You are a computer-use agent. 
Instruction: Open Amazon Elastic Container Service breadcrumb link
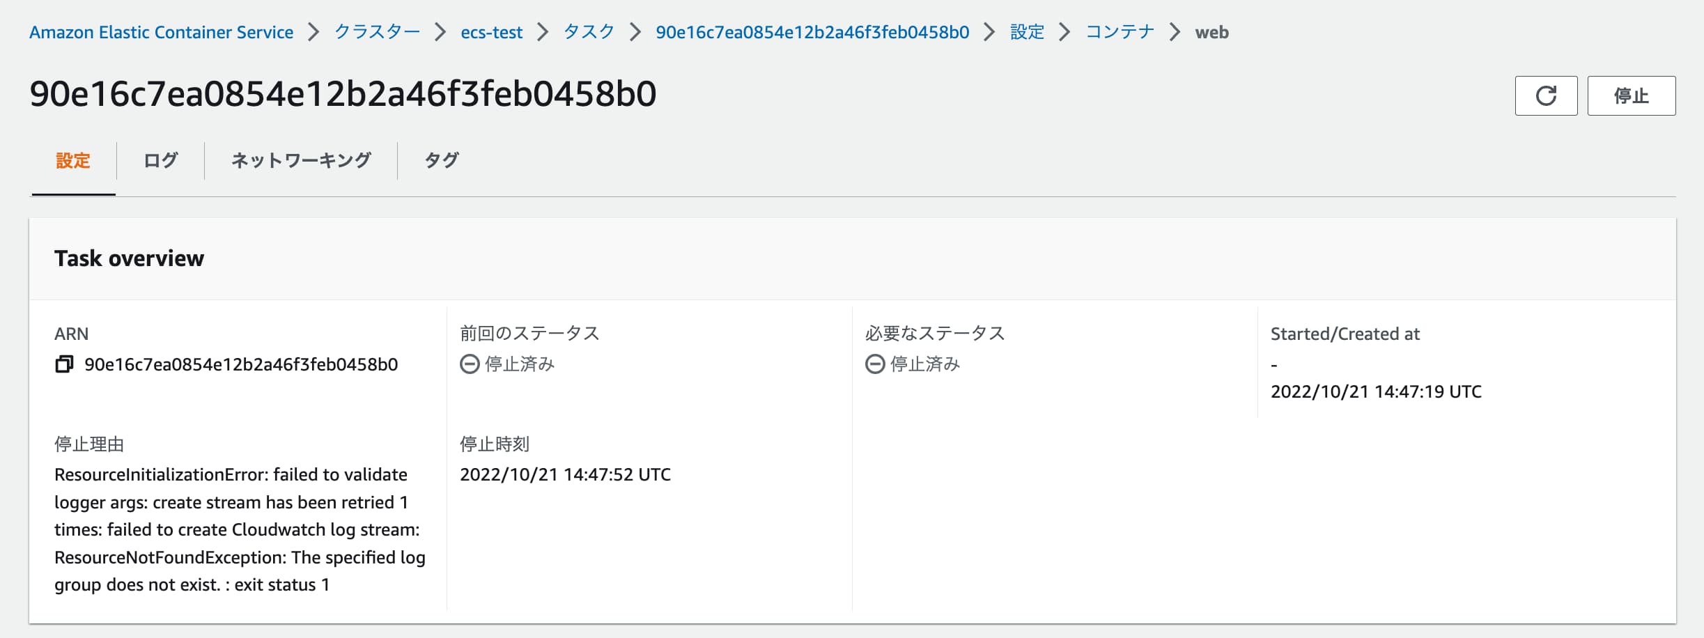[162, 32]
